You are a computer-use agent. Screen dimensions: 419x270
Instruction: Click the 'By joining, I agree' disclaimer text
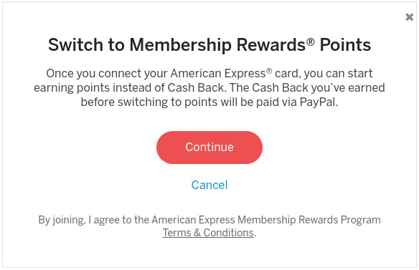209,226
